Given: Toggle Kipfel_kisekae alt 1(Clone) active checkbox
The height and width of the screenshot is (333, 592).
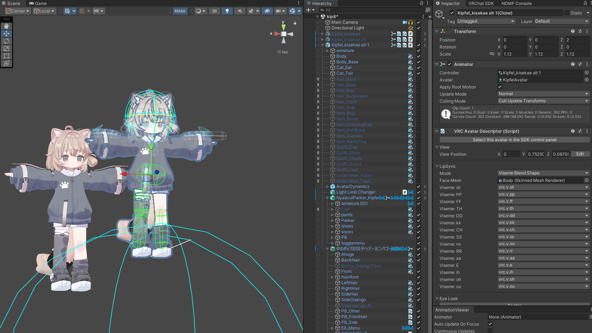Looking at the screenshot, I should coord(452,13).
